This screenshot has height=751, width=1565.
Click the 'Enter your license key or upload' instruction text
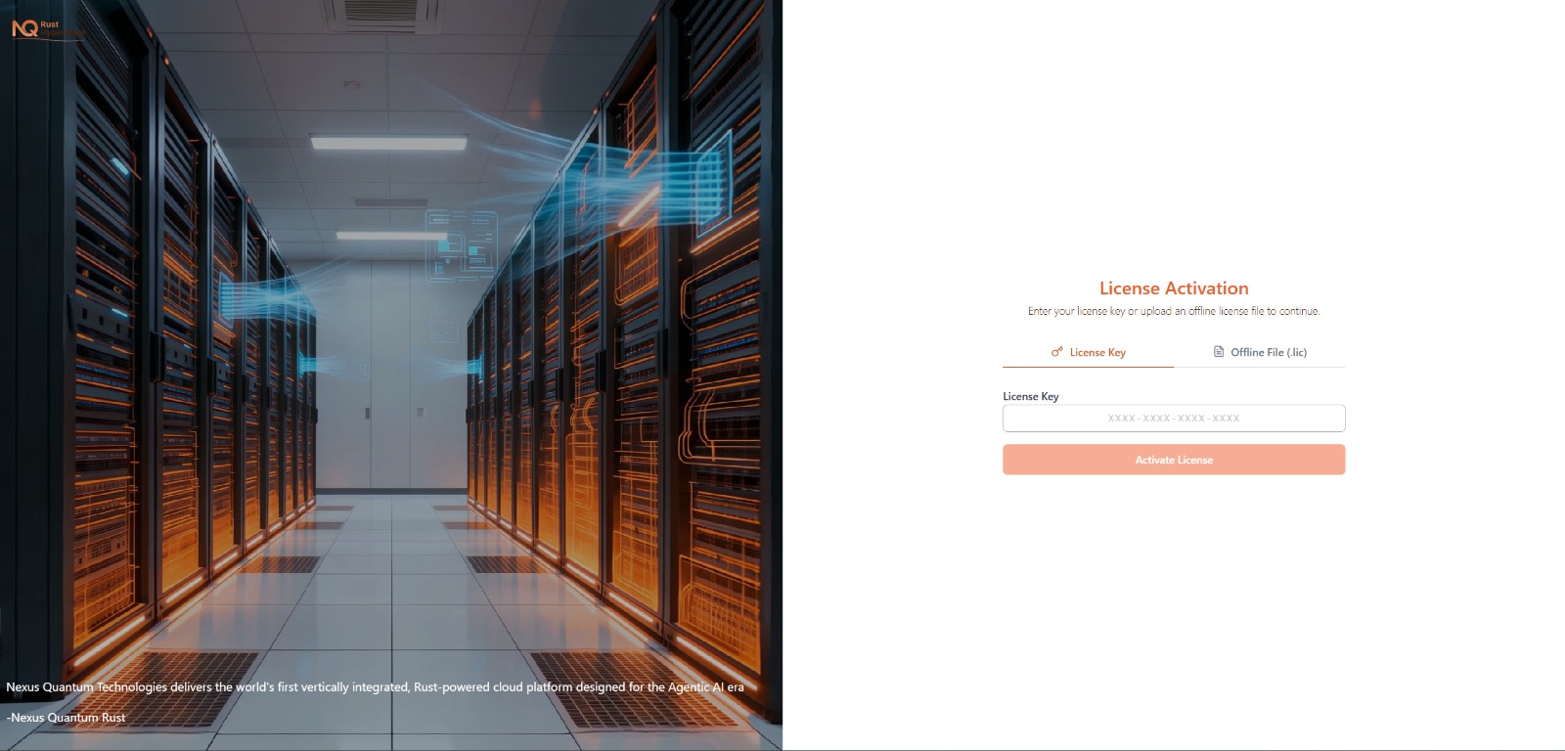(1174, 311)
